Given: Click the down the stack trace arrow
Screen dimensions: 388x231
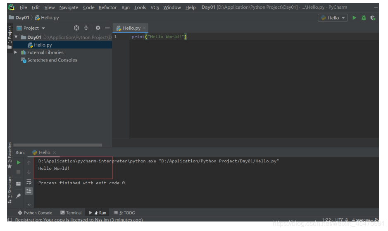Looking at the screenshot, I should (29, 172).
